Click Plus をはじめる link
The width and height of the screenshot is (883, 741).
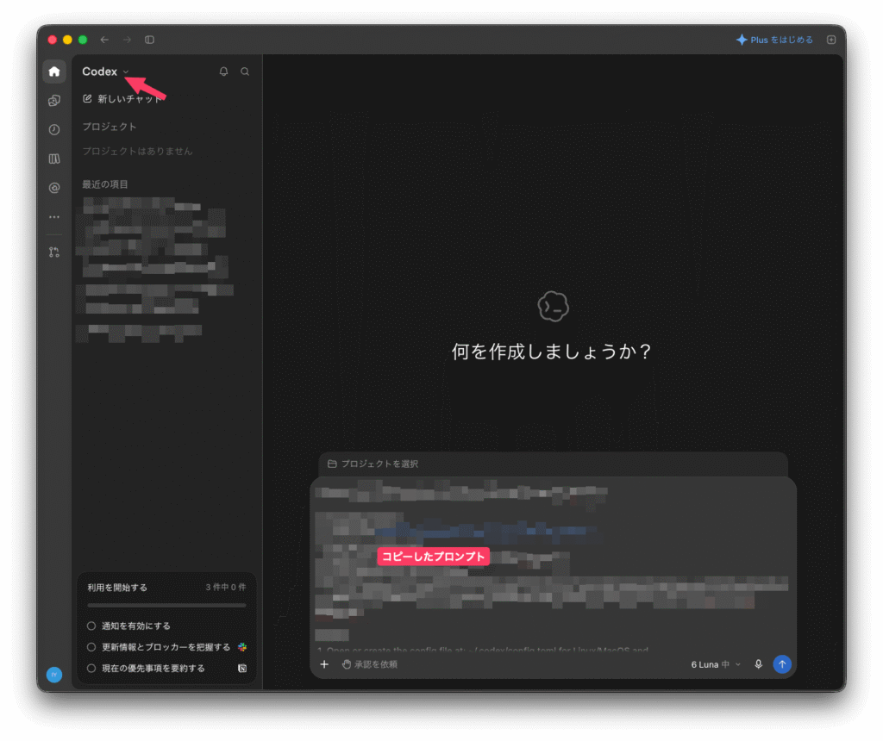pos(774,40)
